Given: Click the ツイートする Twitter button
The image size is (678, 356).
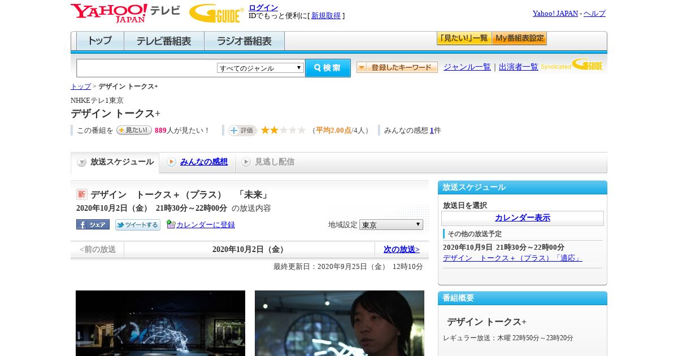Looking at the screenshot, I should click(138, 224).
